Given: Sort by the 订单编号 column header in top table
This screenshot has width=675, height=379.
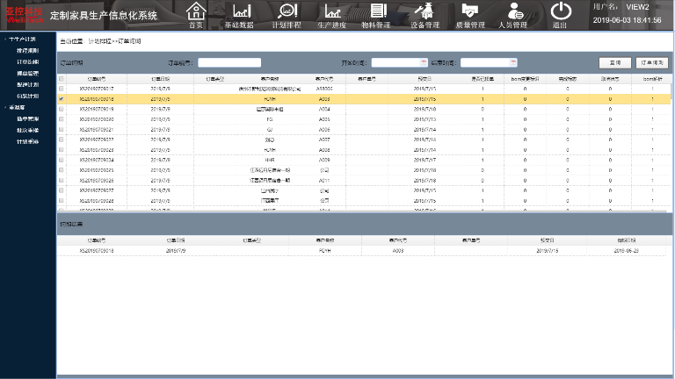Looking at the screenshot, I should click(x=97, y=79).
